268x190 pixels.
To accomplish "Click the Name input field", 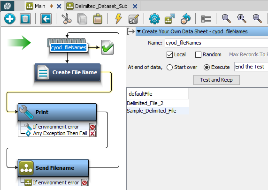I will [x=216, y=43].
